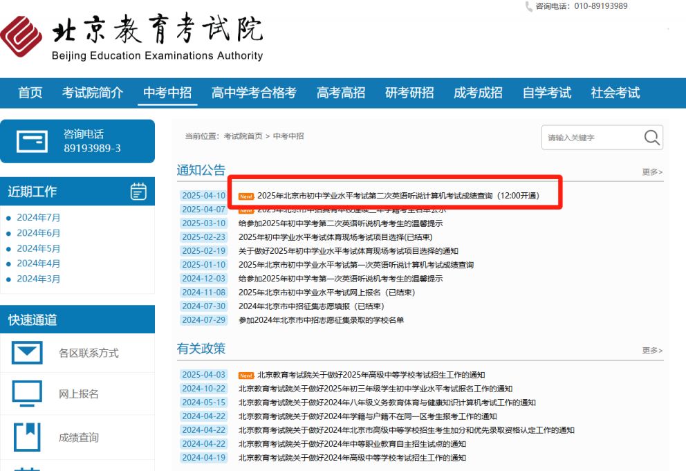The height and width of the screenshot is (471, 686).
Task: Open 2024年八年级体育与健康知识计算机考试通知
Action: [387, 403]
